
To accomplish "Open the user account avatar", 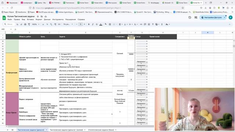I will click(231, 18).
